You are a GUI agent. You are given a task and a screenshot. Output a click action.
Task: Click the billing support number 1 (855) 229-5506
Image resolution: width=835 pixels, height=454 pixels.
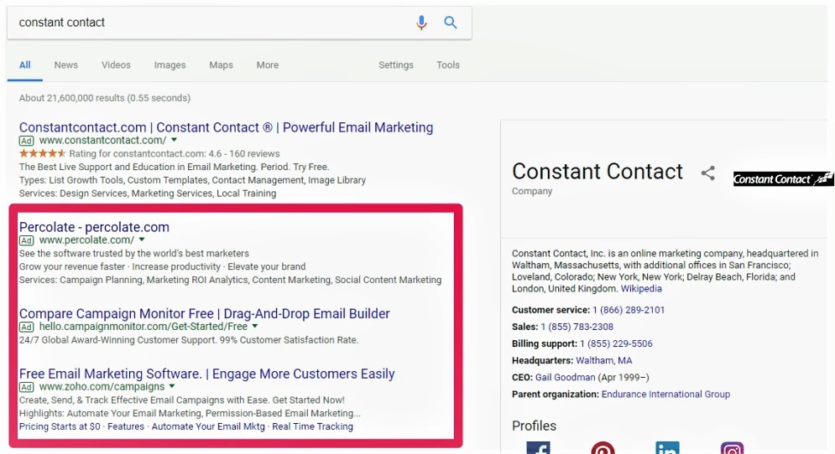616,344
